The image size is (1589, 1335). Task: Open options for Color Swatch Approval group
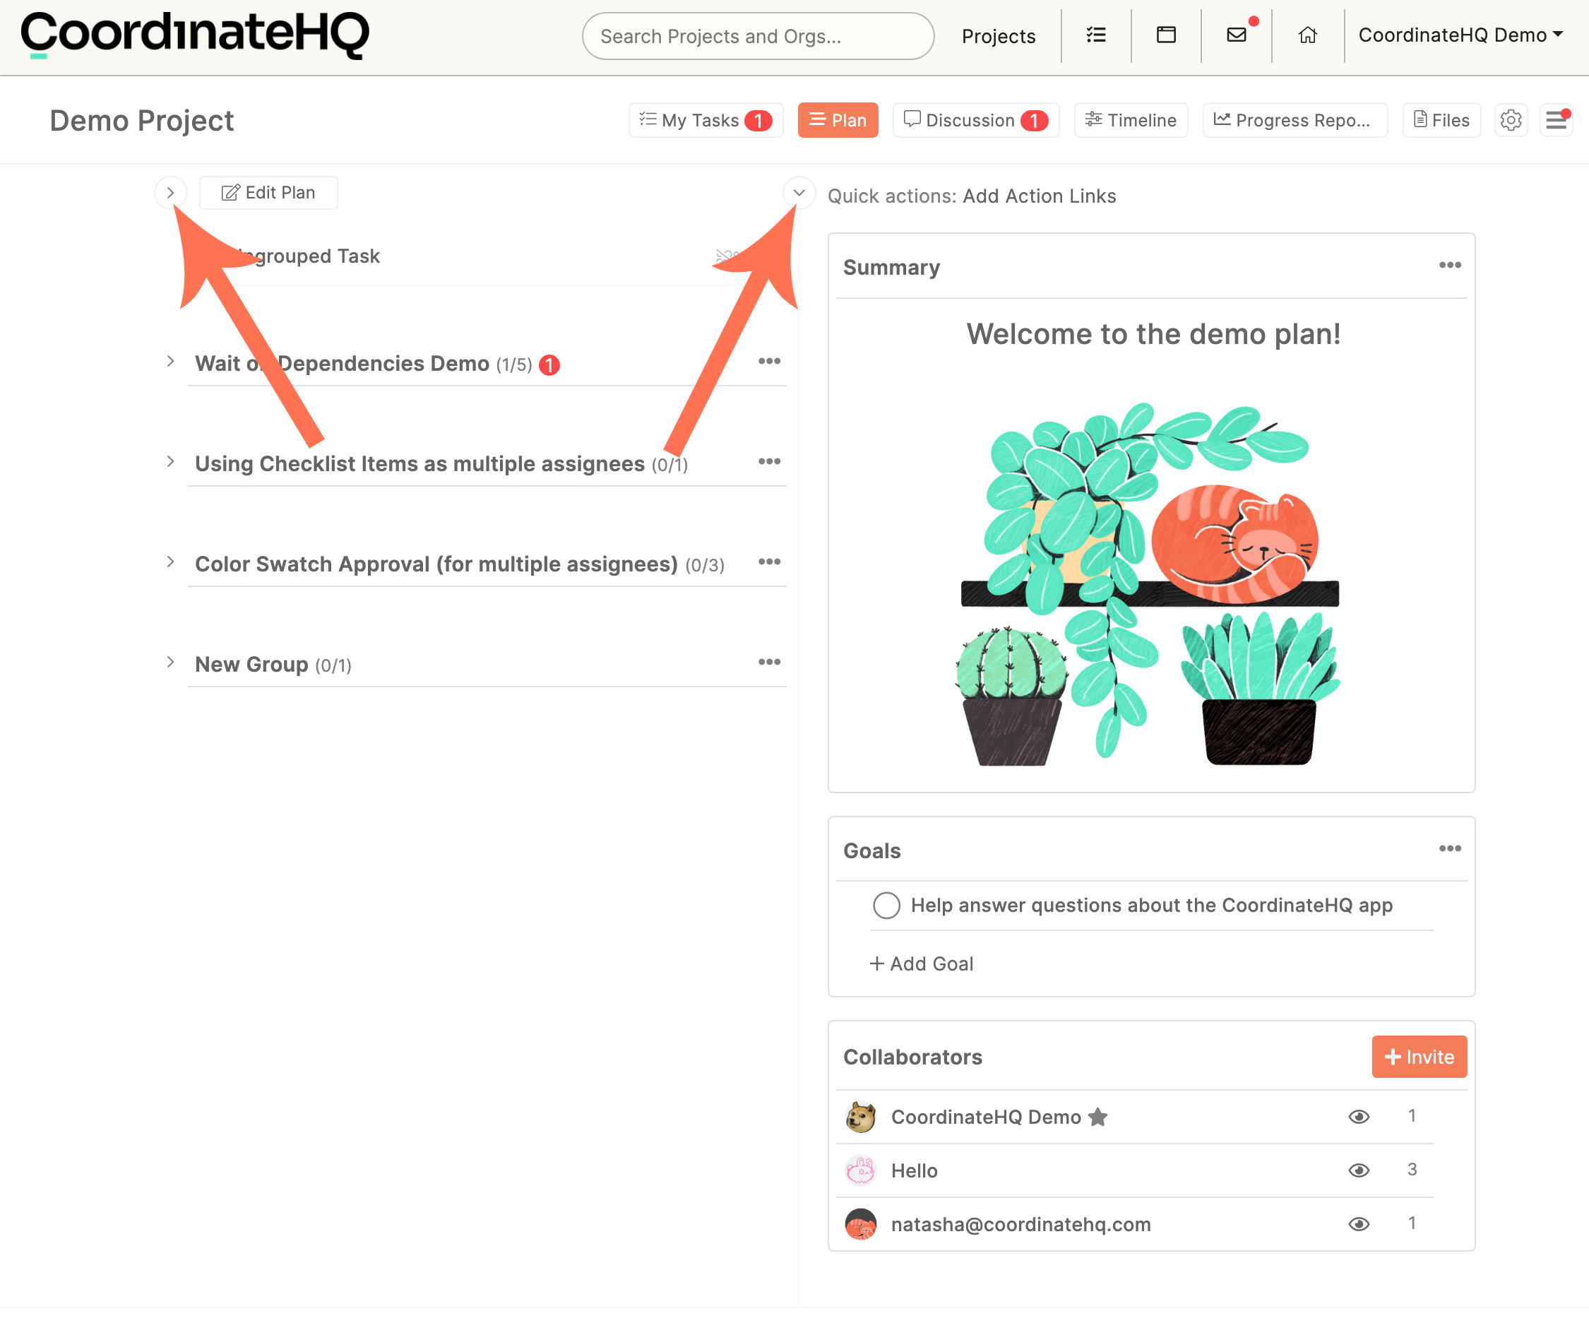click(769, 562)
